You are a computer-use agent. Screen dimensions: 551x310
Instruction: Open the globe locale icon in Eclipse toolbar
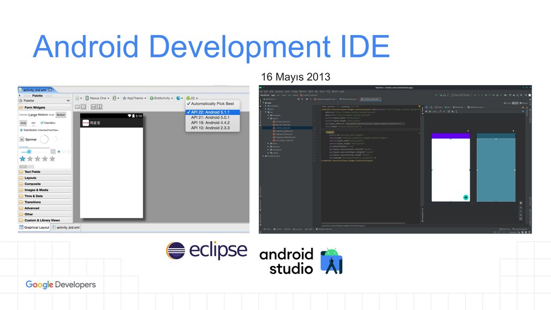pyautogui.click(x=179, y=98)
